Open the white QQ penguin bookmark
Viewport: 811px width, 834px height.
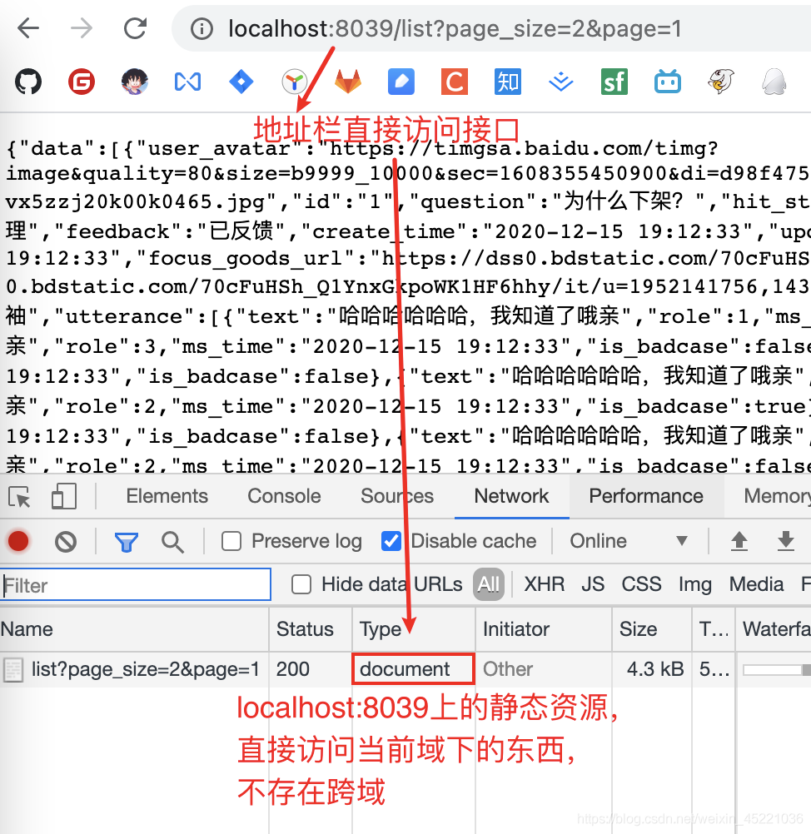coord(774,82)
